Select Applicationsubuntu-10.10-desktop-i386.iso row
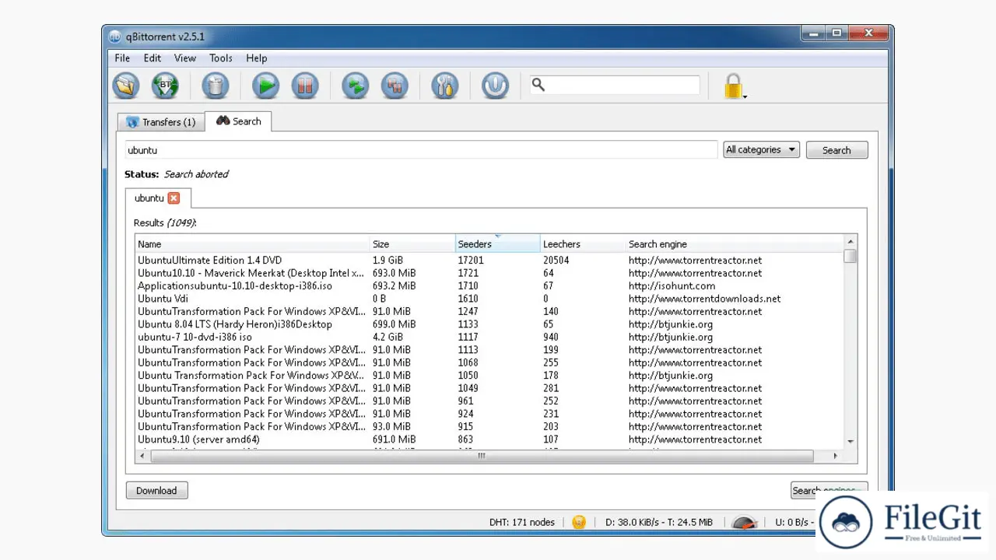 tap(489, 286)
